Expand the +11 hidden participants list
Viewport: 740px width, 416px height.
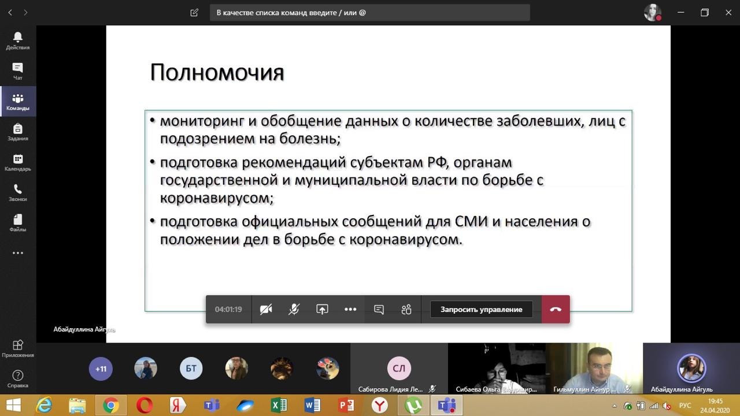(x=101, y=369)
